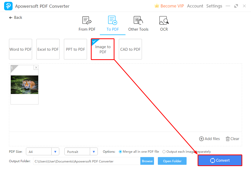Click the Convert button
Viewport: 251px width, 172px height.
pos(220,160)
